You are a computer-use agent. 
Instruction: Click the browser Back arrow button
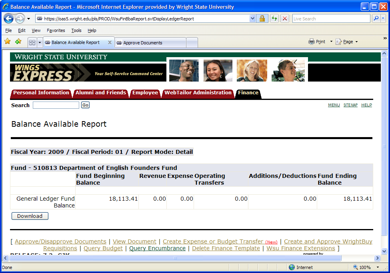click(x=9, y=19)
